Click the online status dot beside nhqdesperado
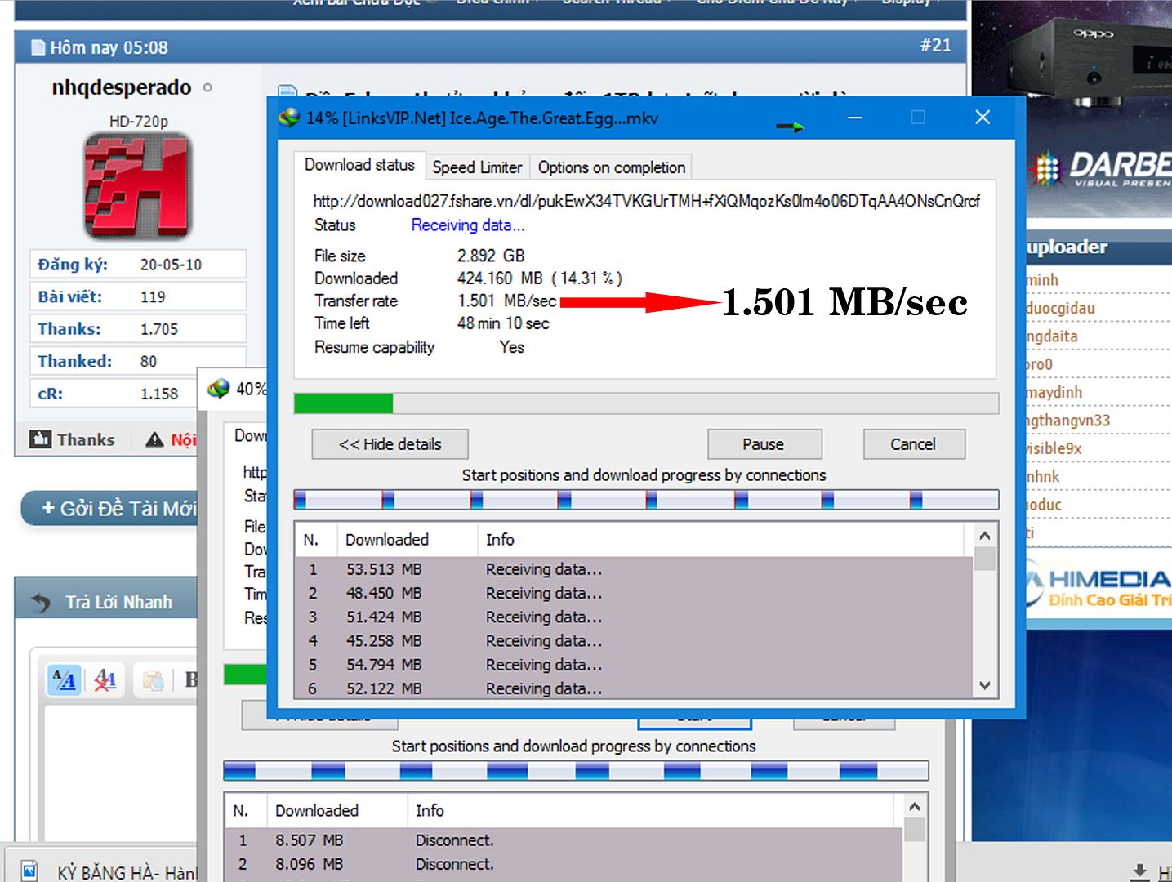 tap(207, 87)
